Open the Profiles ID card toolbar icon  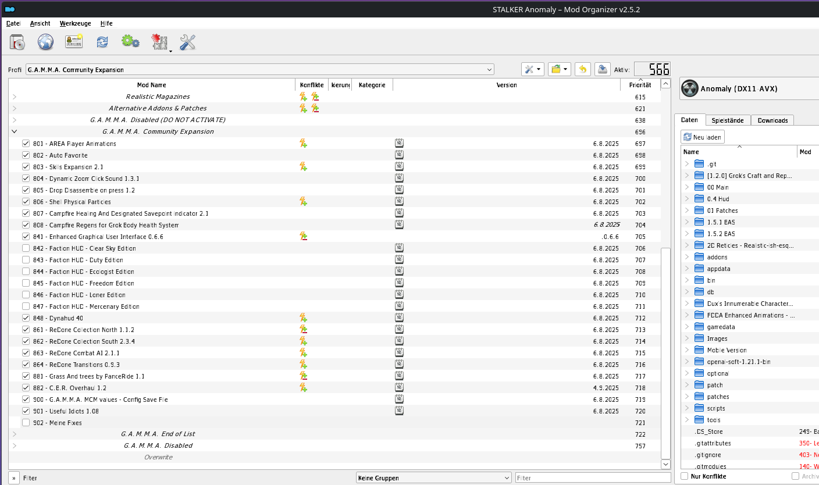tap(74, 42)
